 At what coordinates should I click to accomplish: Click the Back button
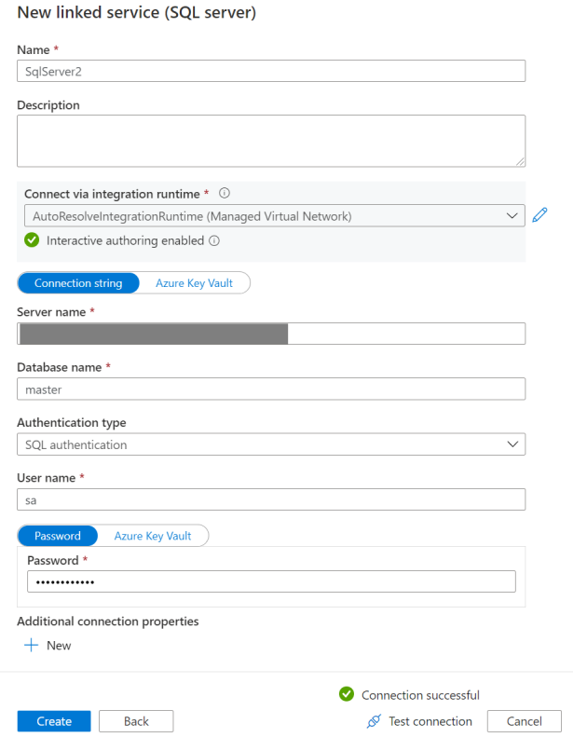point(136,721)
